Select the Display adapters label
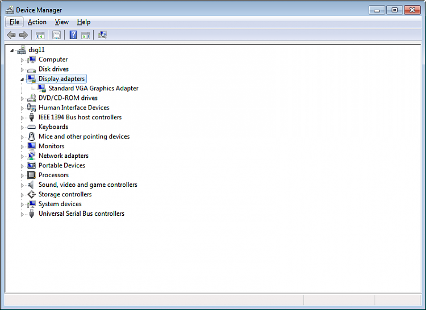This screenshot has width=426, height=310. pos(62,79)
